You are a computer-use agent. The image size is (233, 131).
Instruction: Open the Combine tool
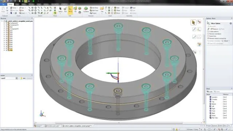[86, 9]
